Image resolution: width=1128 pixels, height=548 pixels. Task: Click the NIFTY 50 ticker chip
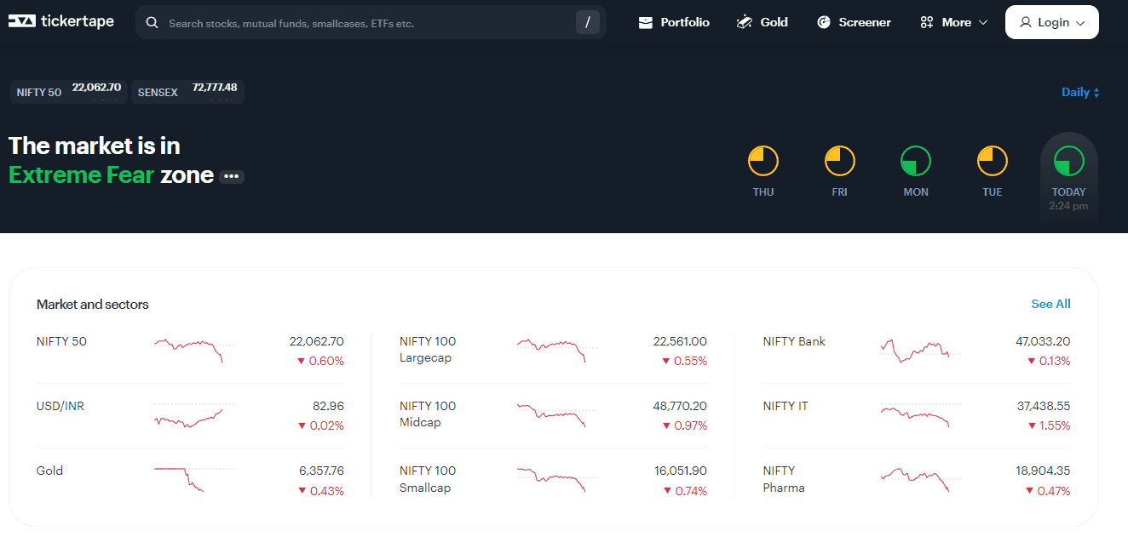pos(69,92)
